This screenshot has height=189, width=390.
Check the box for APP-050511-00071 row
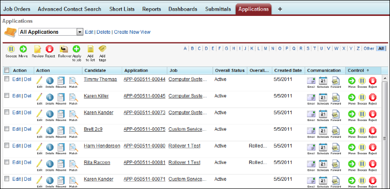[7, 178]
